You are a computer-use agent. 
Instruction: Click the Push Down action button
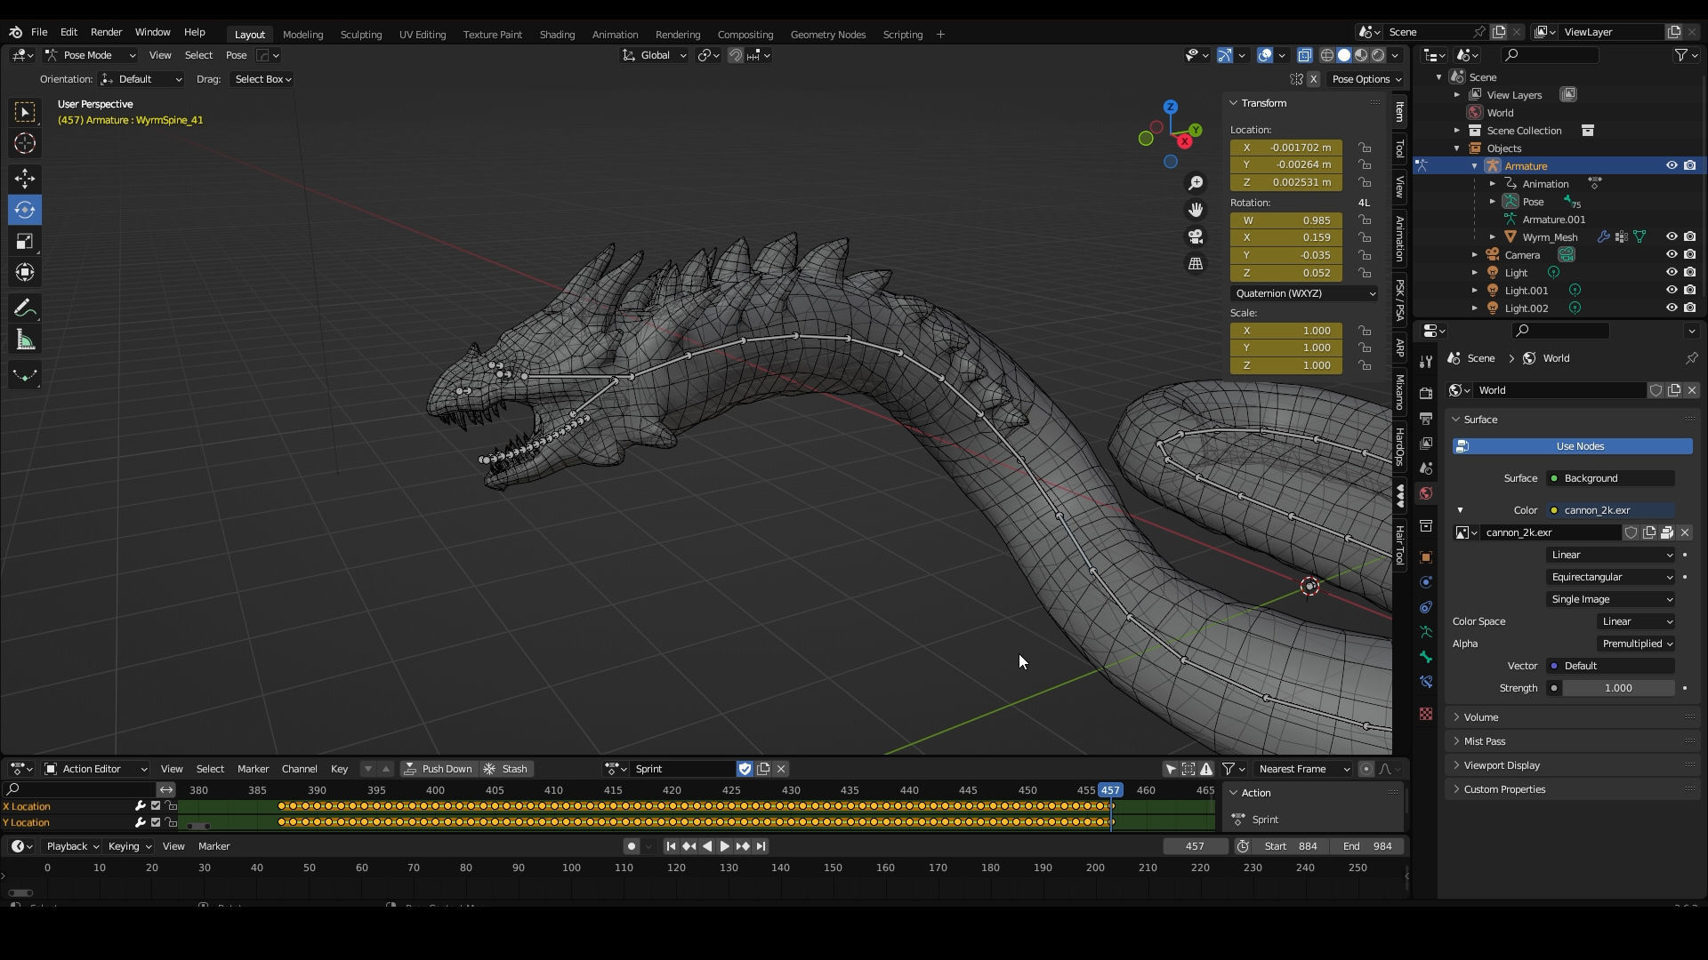[438, 769]
